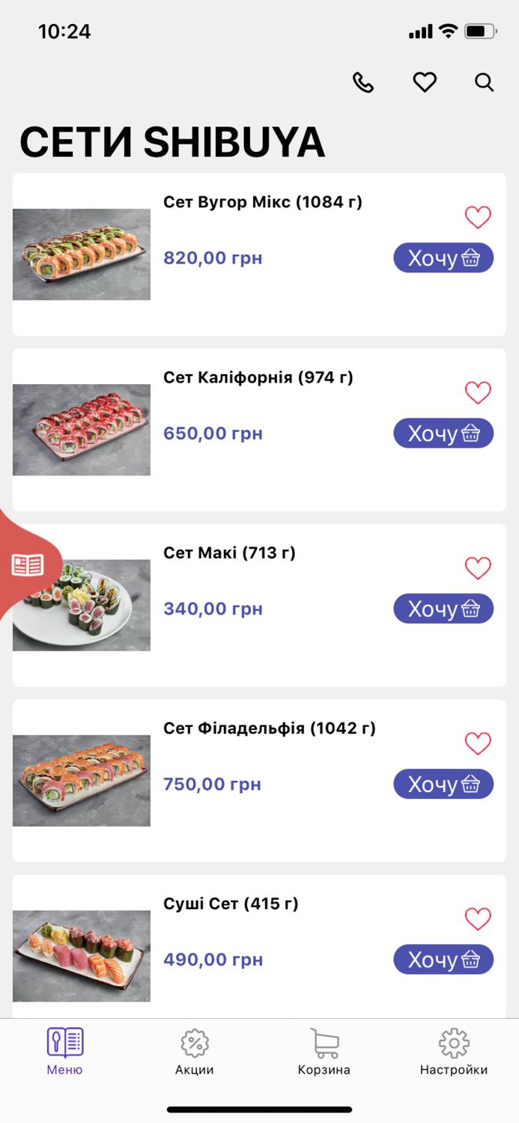The width and height of the screenshot is (519, 1123).
Task: Tap the phone call icon
Action: click(364, 82)
